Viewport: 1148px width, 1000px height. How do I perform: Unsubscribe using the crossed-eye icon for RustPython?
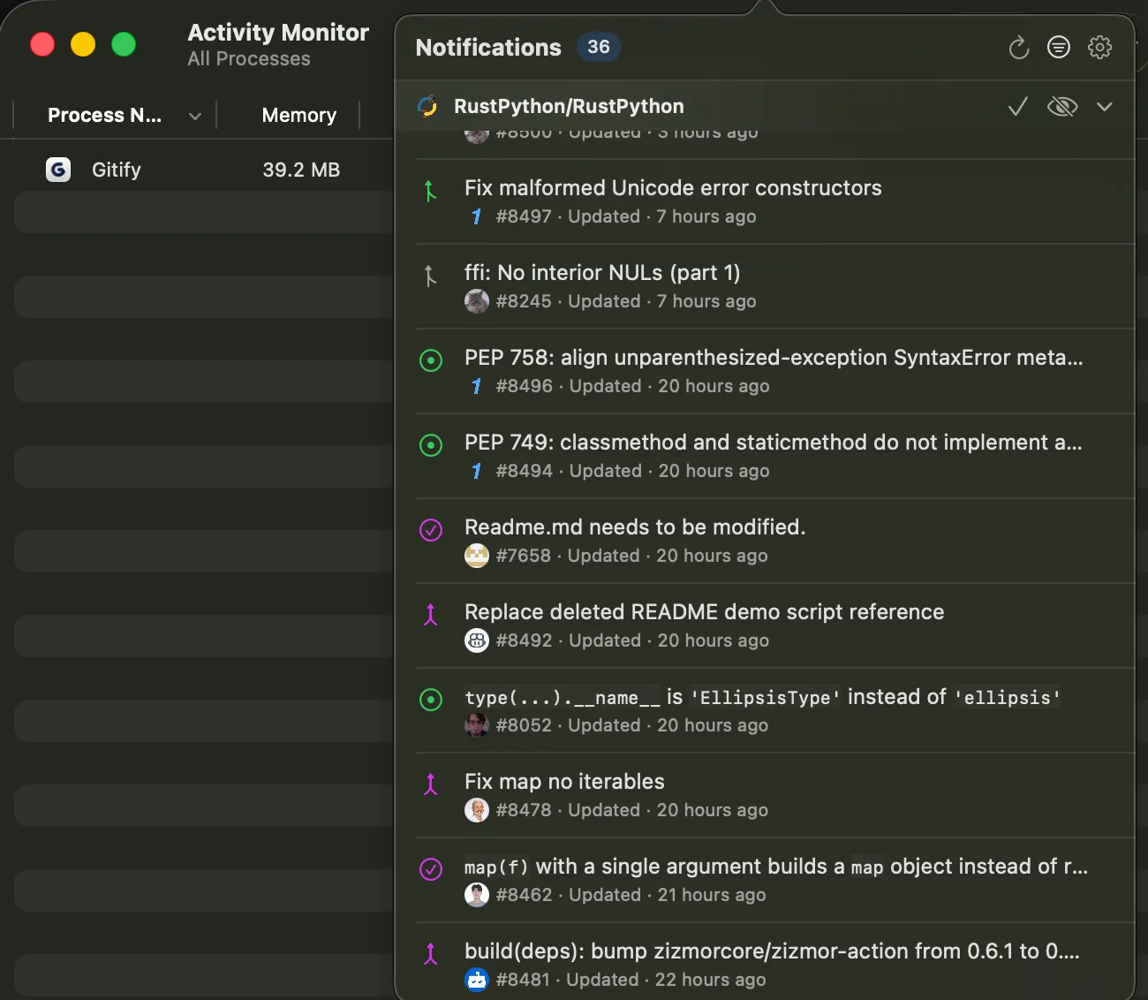pyautogui.click(x=1062, y=107)
